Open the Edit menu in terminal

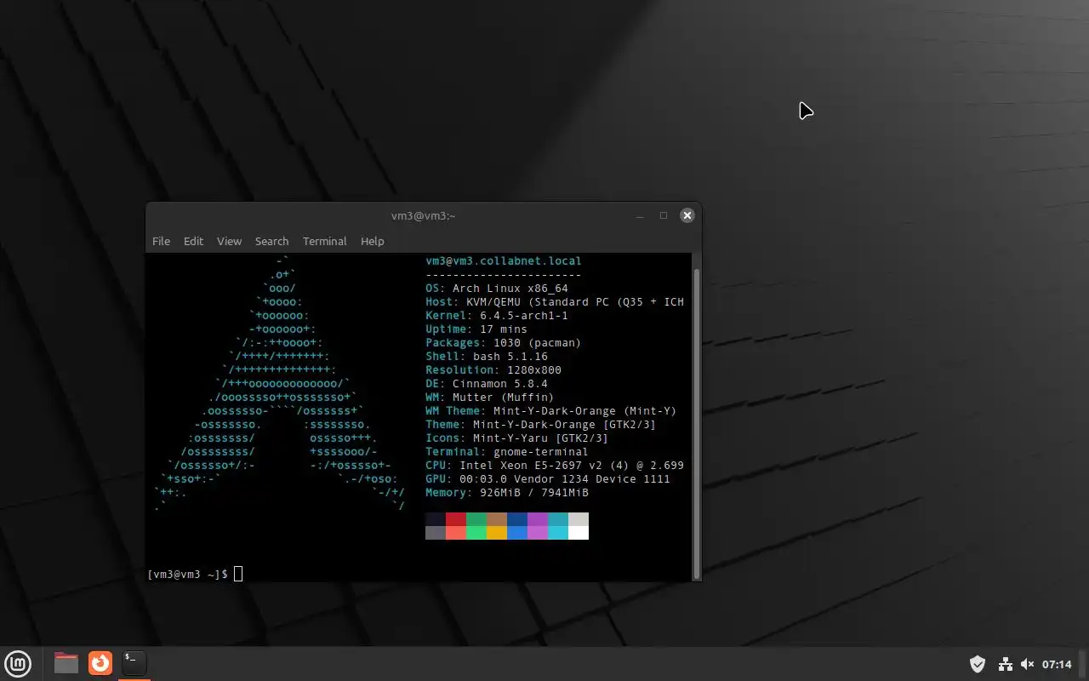click(x=193, y=241)
